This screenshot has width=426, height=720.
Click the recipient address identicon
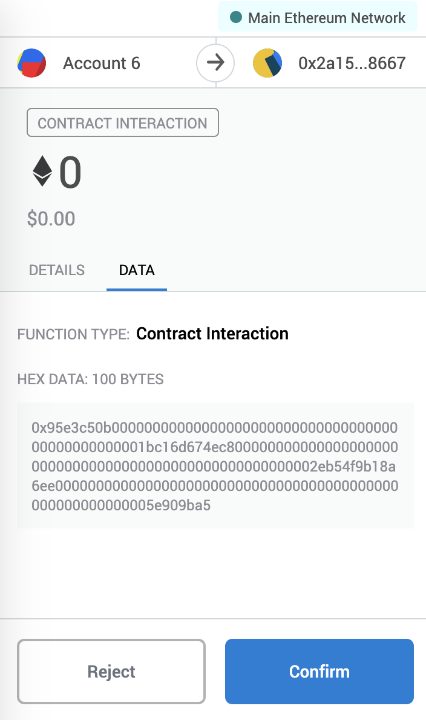pos(268,62)
